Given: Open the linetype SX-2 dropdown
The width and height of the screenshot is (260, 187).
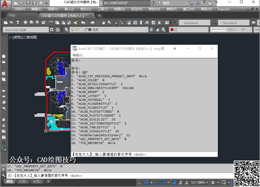Looking at the screenshot, I should [x=231, y=30].
